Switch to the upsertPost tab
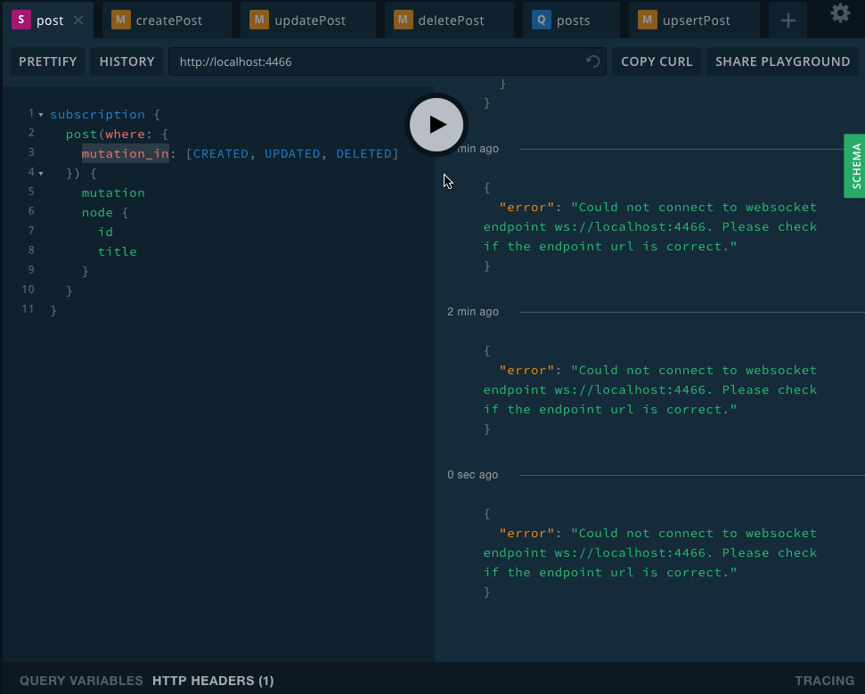This screenshot has width=865, height=694. pos(695,20)
